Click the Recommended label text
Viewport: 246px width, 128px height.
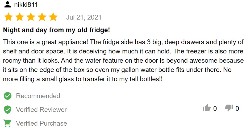click(x=38, y=96)
